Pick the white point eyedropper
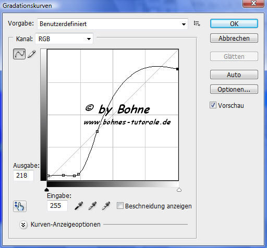The image size is (267, 248). pos(106,206)
